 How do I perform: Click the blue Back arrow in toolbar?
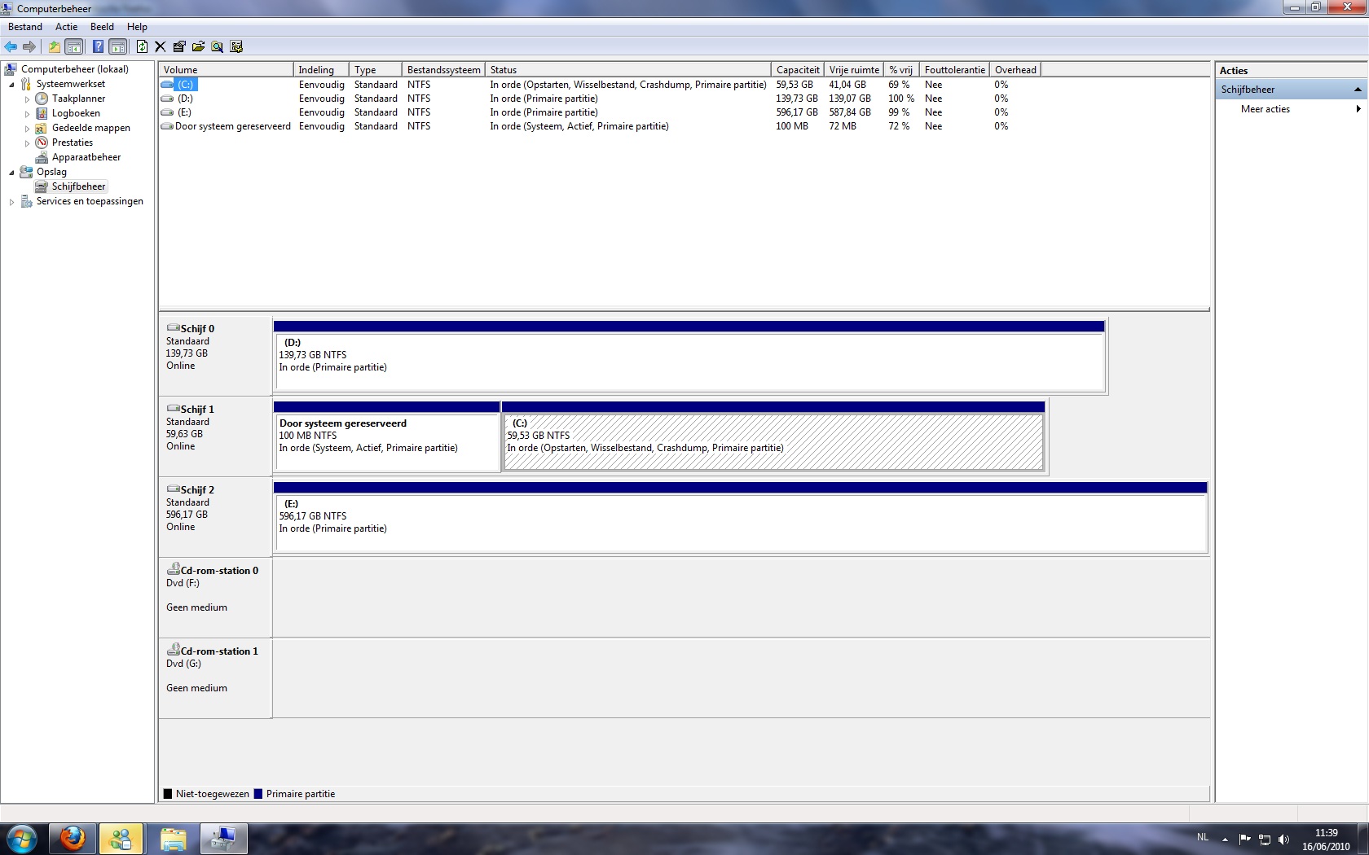tap(11, 46)
